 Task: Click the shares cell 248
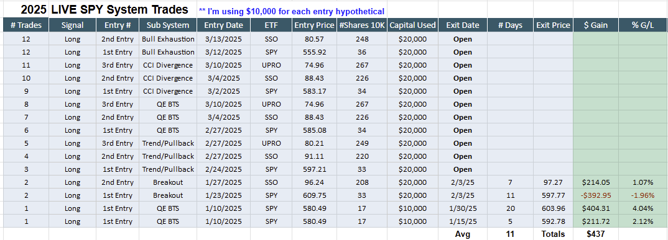(362, 39)
